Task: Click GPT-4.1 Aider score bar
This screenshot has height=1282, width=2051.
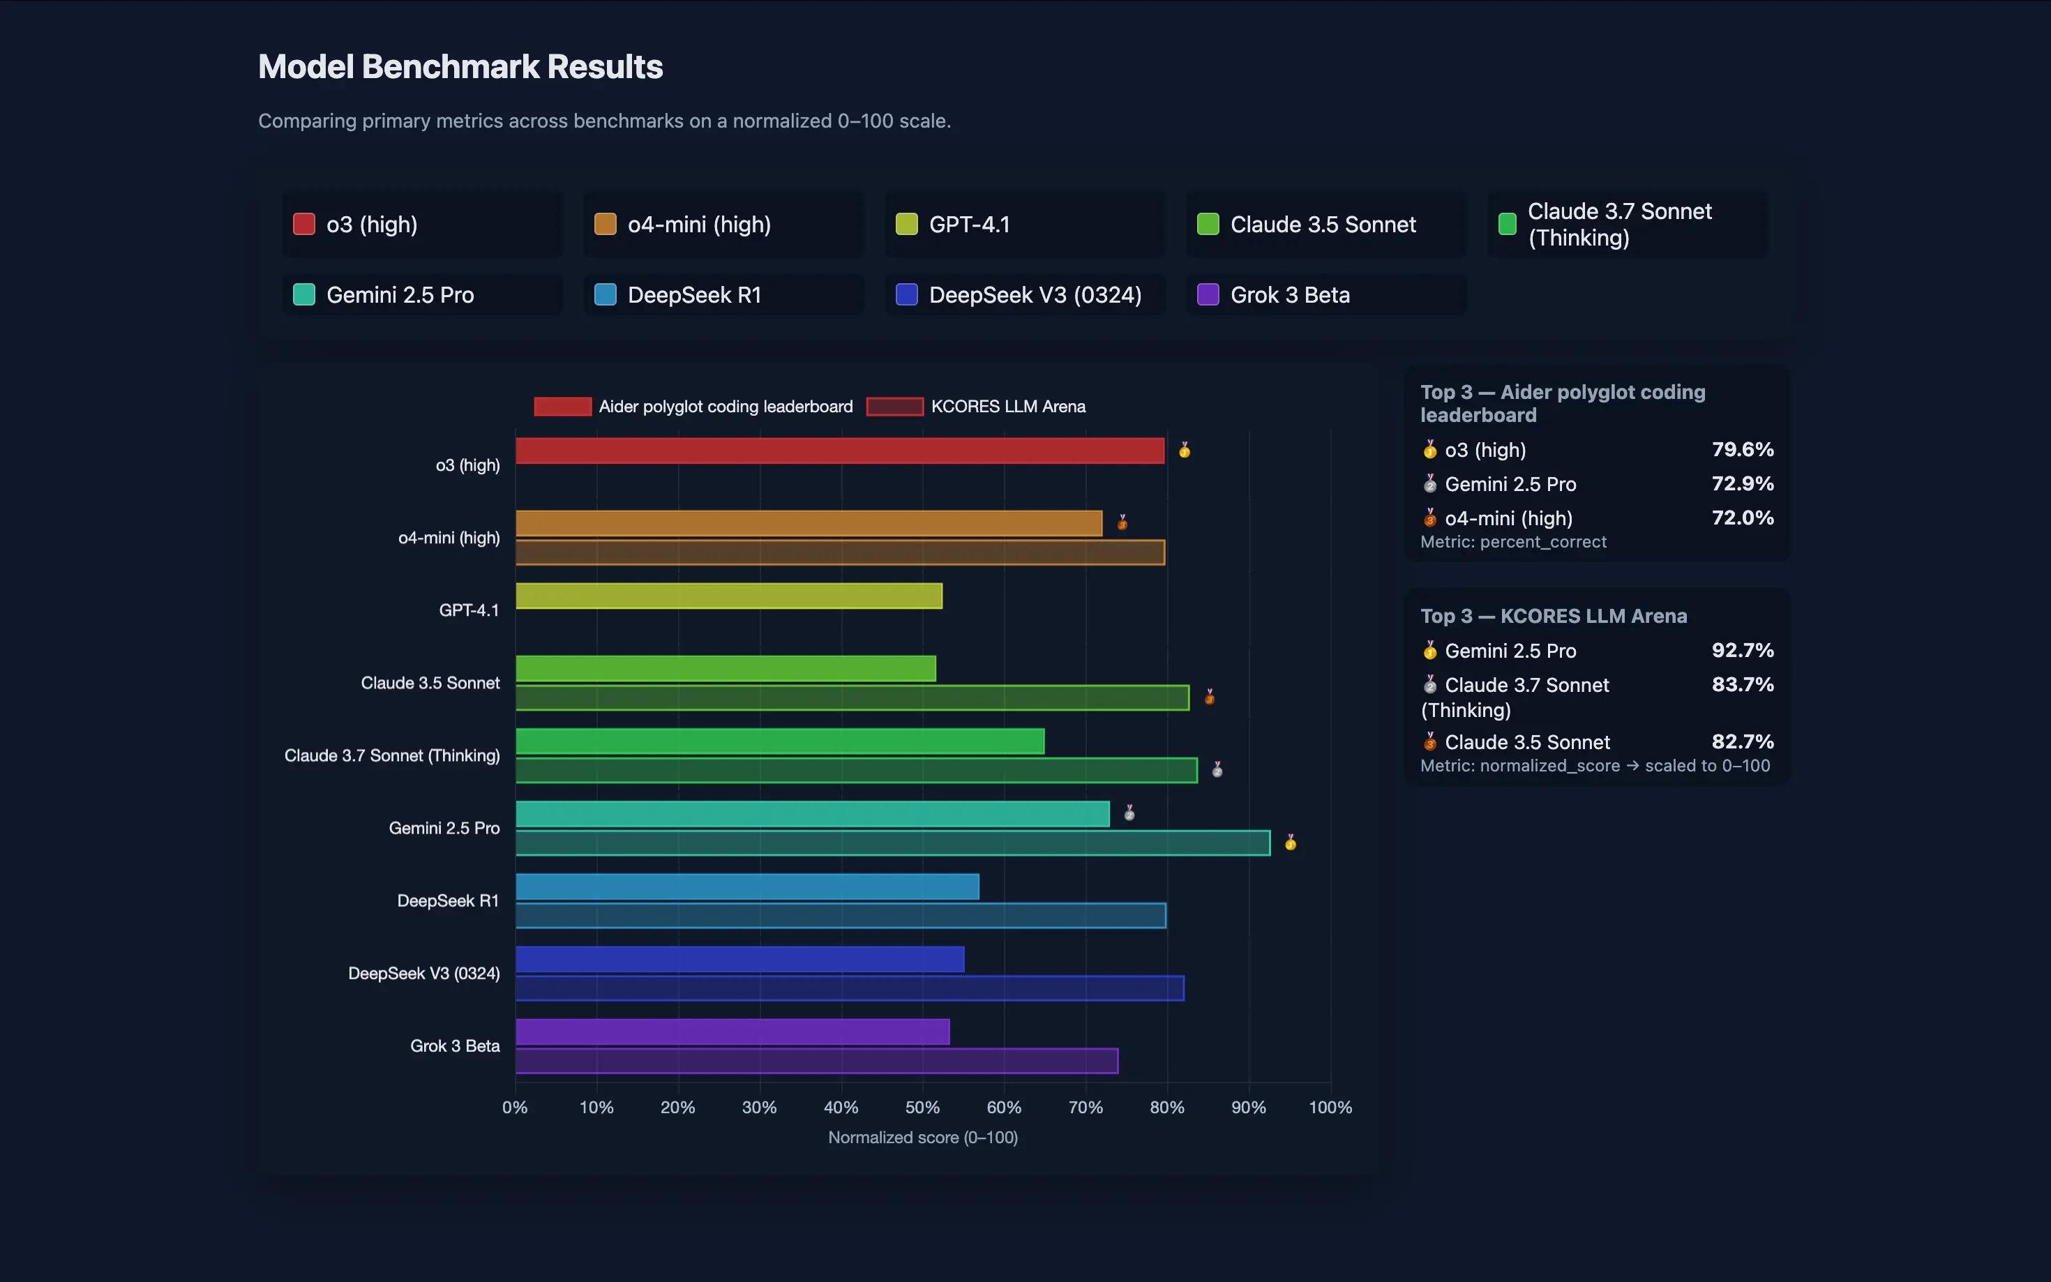Action: (x=728, y=596)
